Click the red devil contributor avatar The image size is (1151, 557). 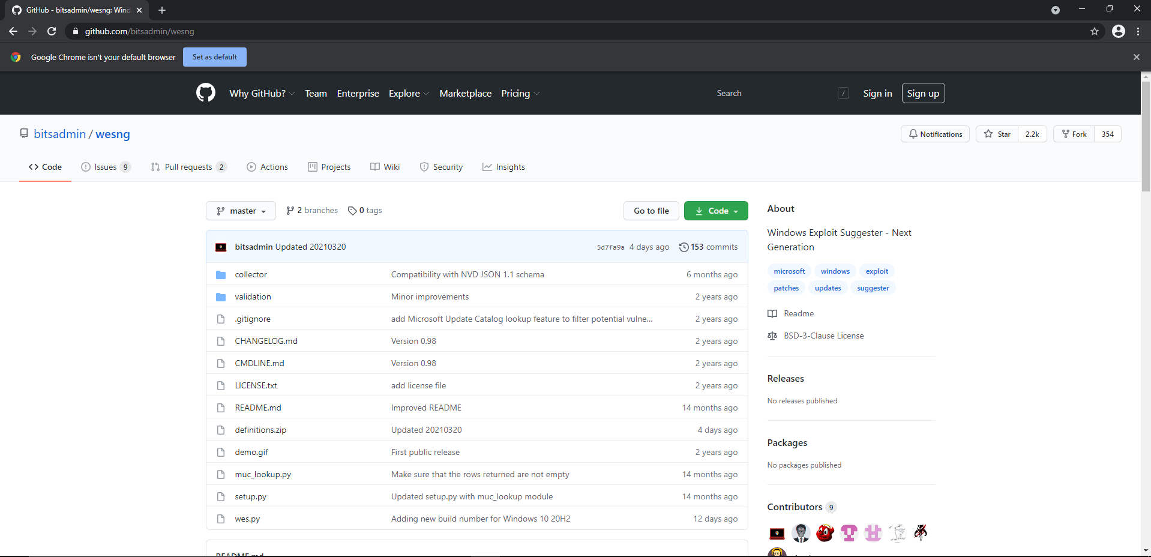click(x=825, y=533)
